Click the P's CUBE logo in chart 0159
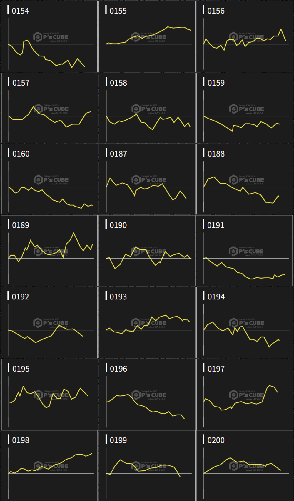Viewport: 294px width, 501px height. pos(247,109)
